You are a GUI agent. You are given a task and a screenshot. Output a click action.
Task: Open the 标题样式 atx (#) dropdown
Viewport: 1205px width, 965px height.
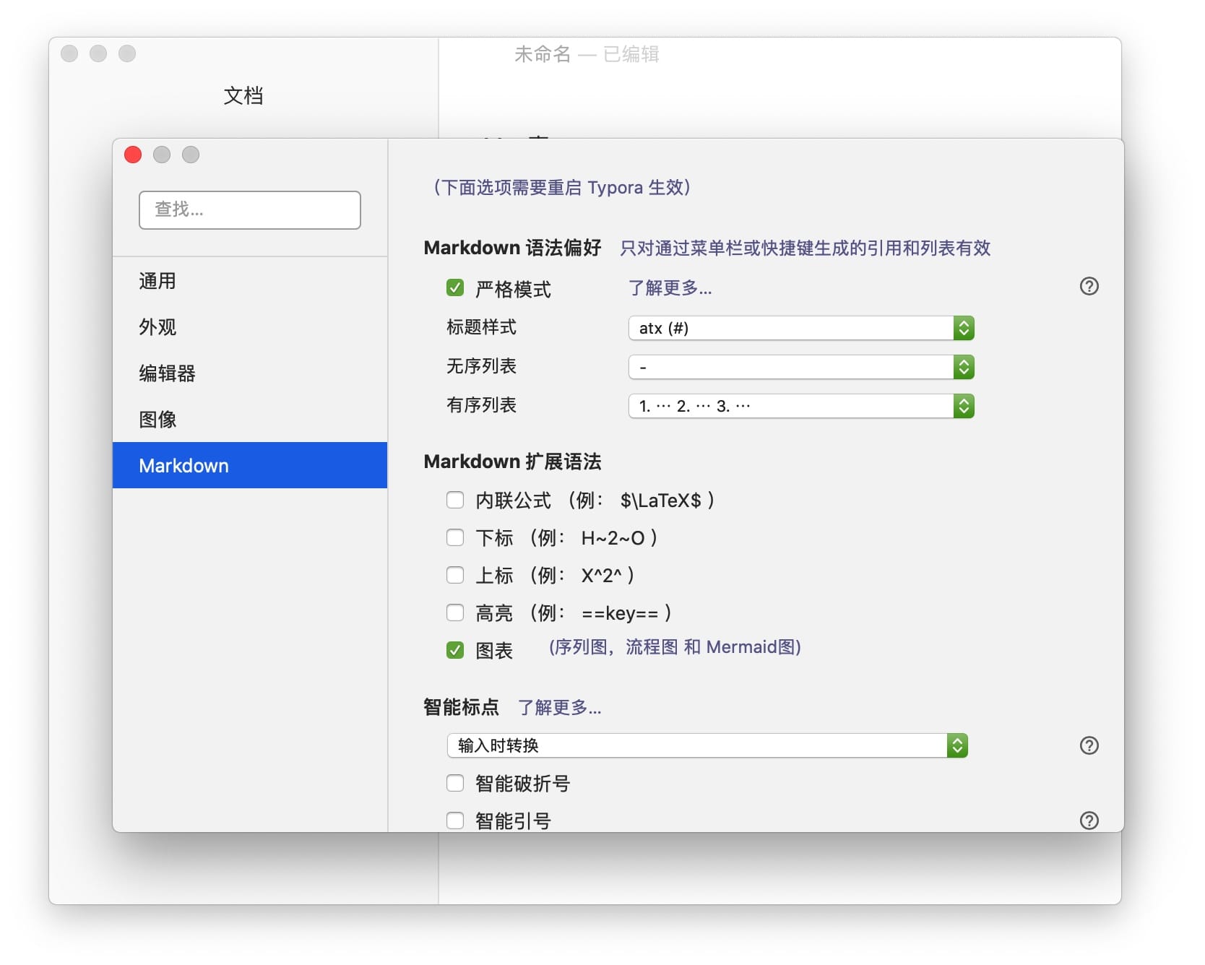(x=801, y=328)
